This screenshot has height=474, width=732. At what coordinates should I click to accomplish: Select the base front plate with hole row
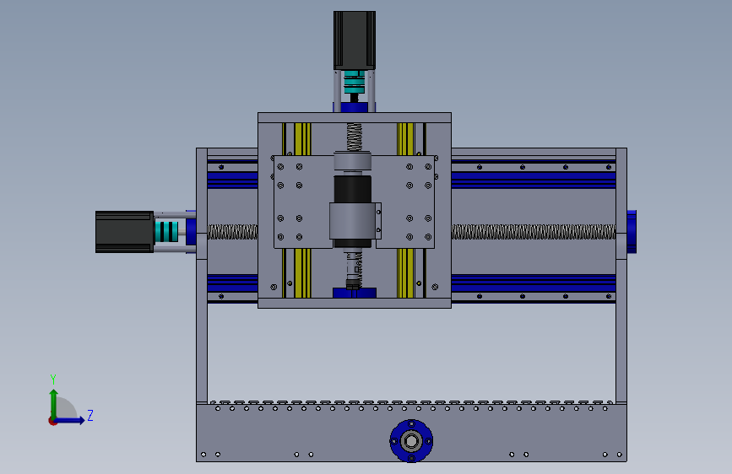point(411,433)
